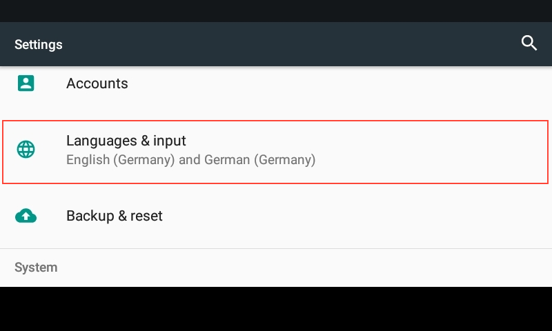This screenshot has width=552, height=331.
Task: Click the Settings title text
Action: (x=39, y=45)
